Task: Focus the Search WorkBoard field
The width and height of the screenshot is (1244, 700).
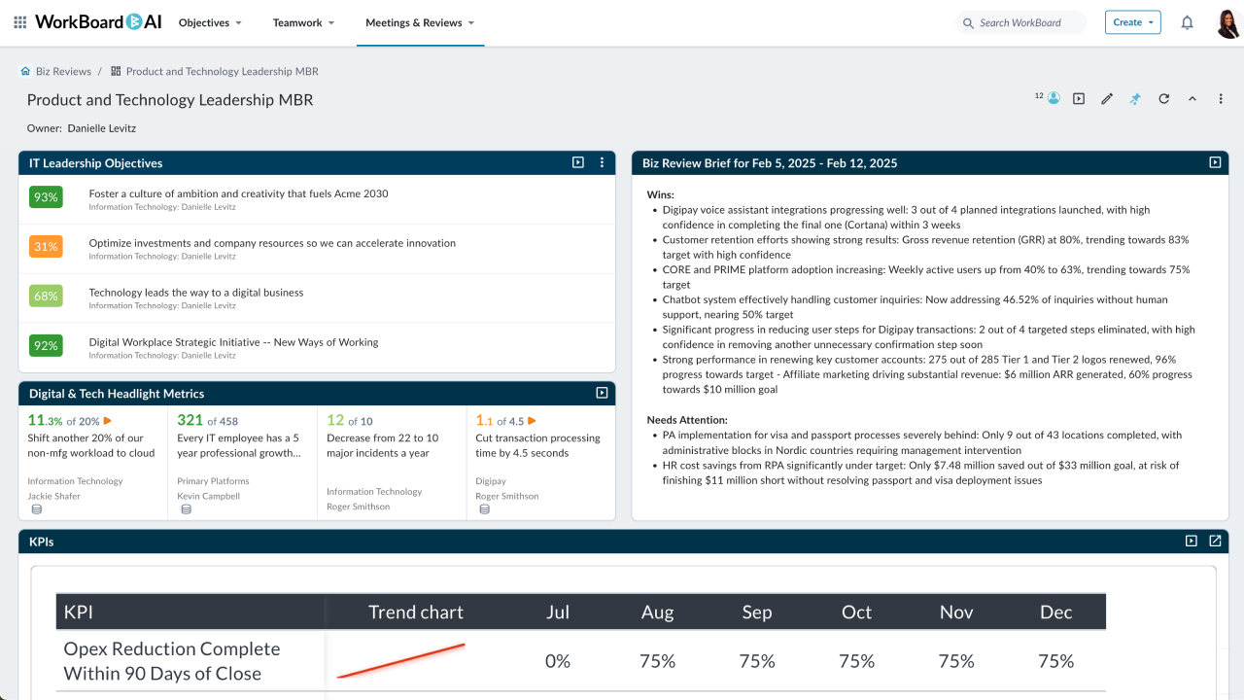Action: coord(1020,22)
